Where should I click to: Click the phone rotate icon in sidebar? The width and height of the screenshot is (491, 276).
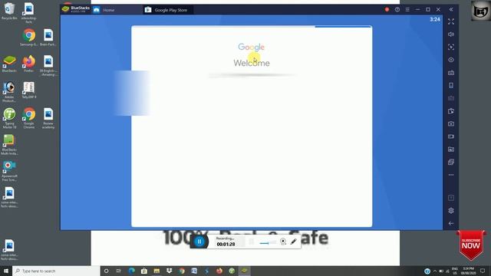pyautogui.click(x=451, y=85)
